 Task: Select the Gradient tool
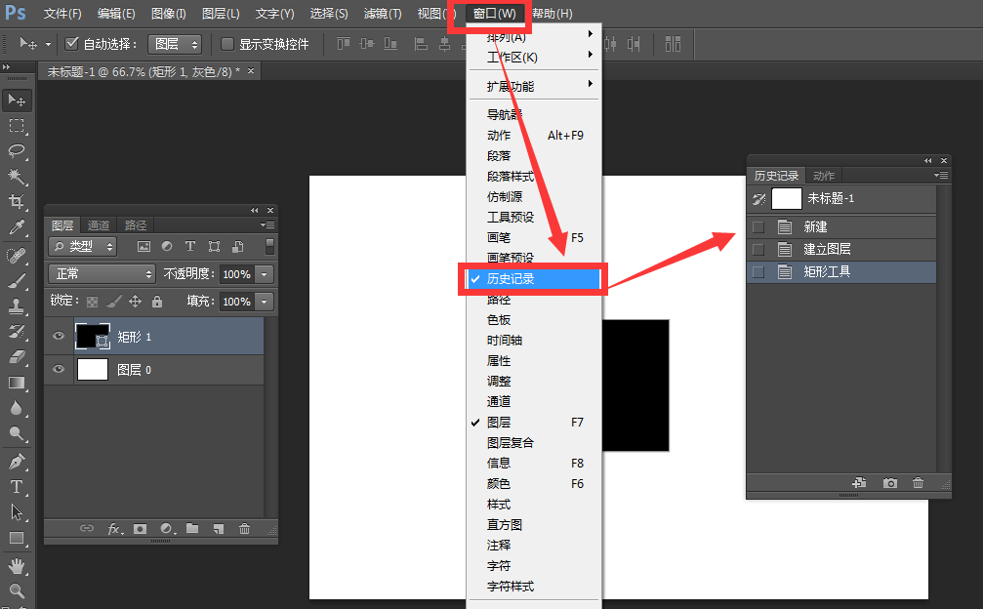pos(17,383)
